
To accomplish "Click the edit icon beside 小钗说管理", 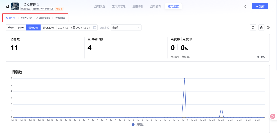I will coord(38,4).
